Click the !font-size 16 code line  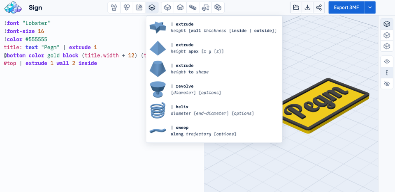24,31
